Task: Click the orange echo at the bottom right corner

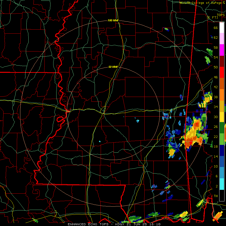Action: [x=217, y=216]
